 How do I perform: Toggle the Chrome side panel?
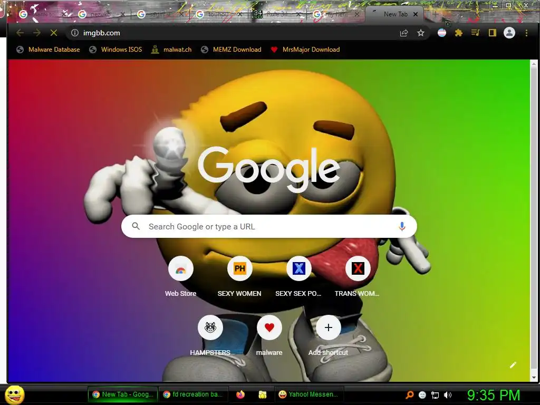492,33
